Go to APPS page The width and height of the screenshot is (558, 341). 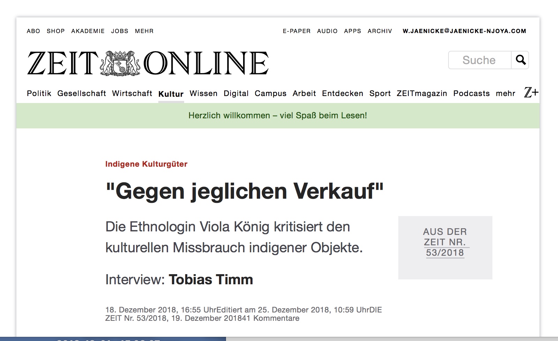tap(353, 31)
